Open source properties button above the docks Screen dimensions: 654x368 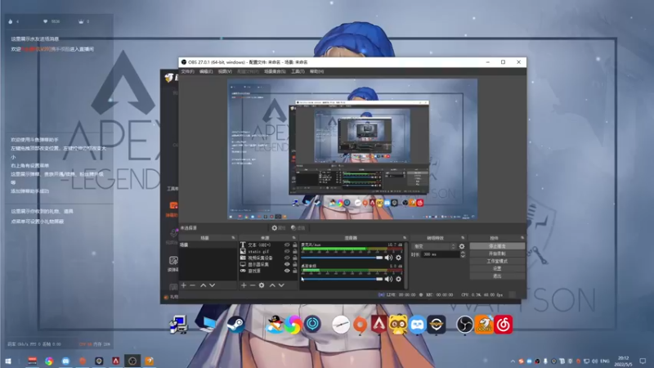[279, 228]
